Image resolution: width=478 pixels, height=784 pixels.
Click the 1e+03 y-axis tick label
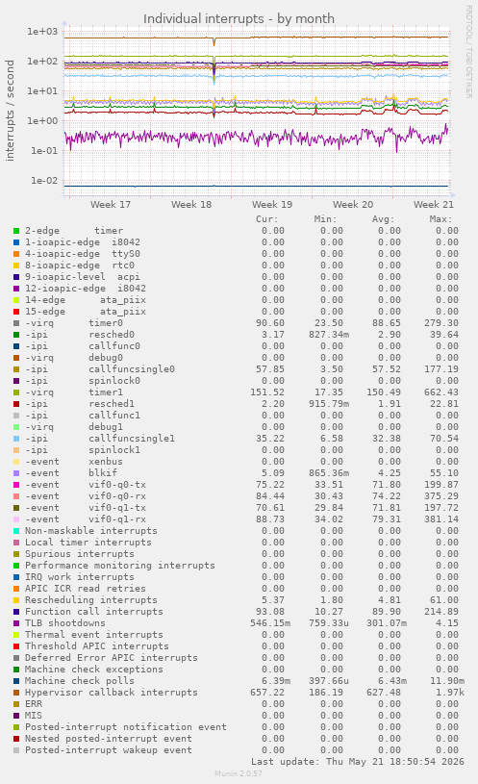click(42, 32)
